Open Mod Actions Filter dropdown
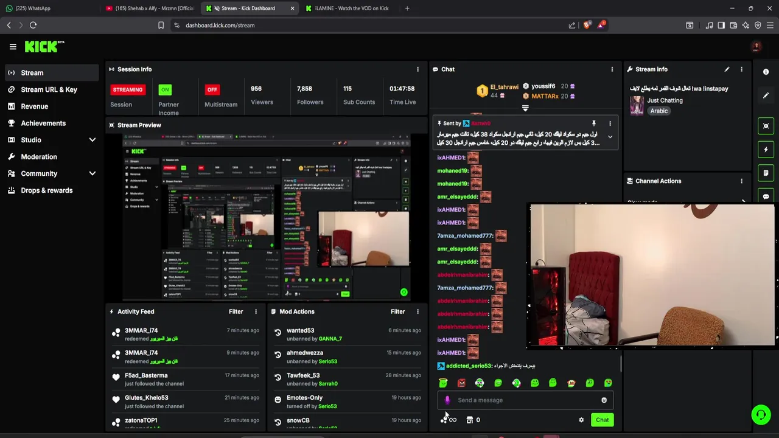This screenshot has width=779, height=438. pyautogui.click(x=397, y=311)
